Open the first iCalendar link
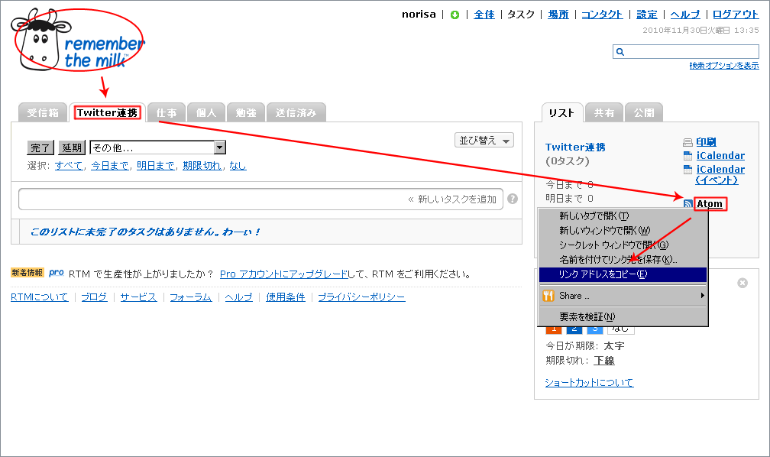770x457 pixels. tap(720, 156)
